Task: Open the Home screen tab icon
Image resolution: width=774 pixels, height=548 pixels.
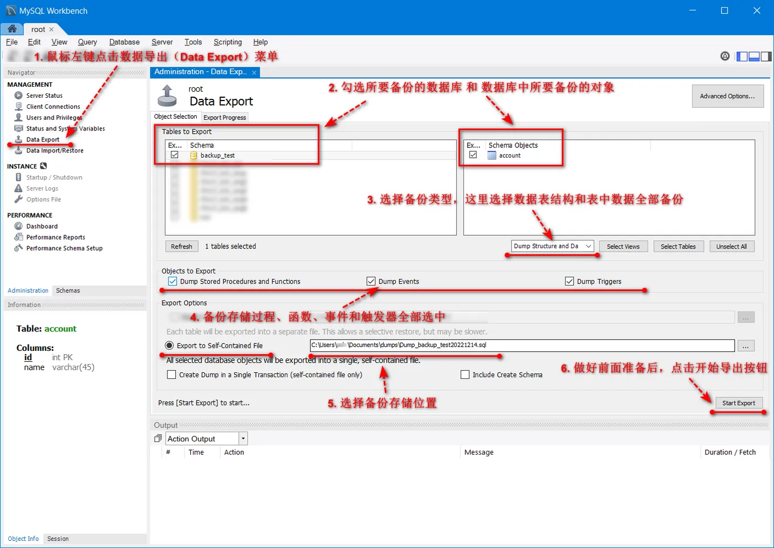Action: tap(12, 29)
